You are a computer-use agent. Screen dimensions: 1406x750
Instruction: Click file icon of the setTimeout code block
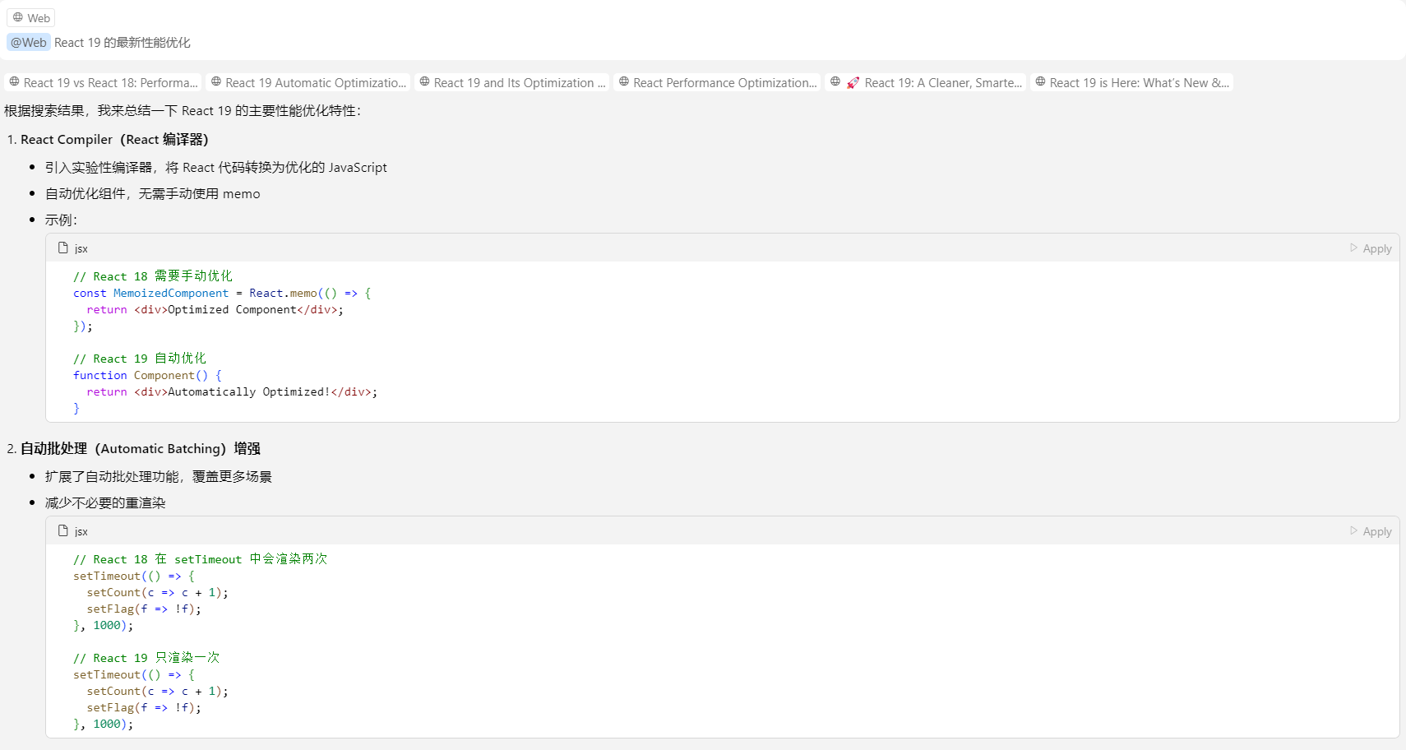click(63, 531)
